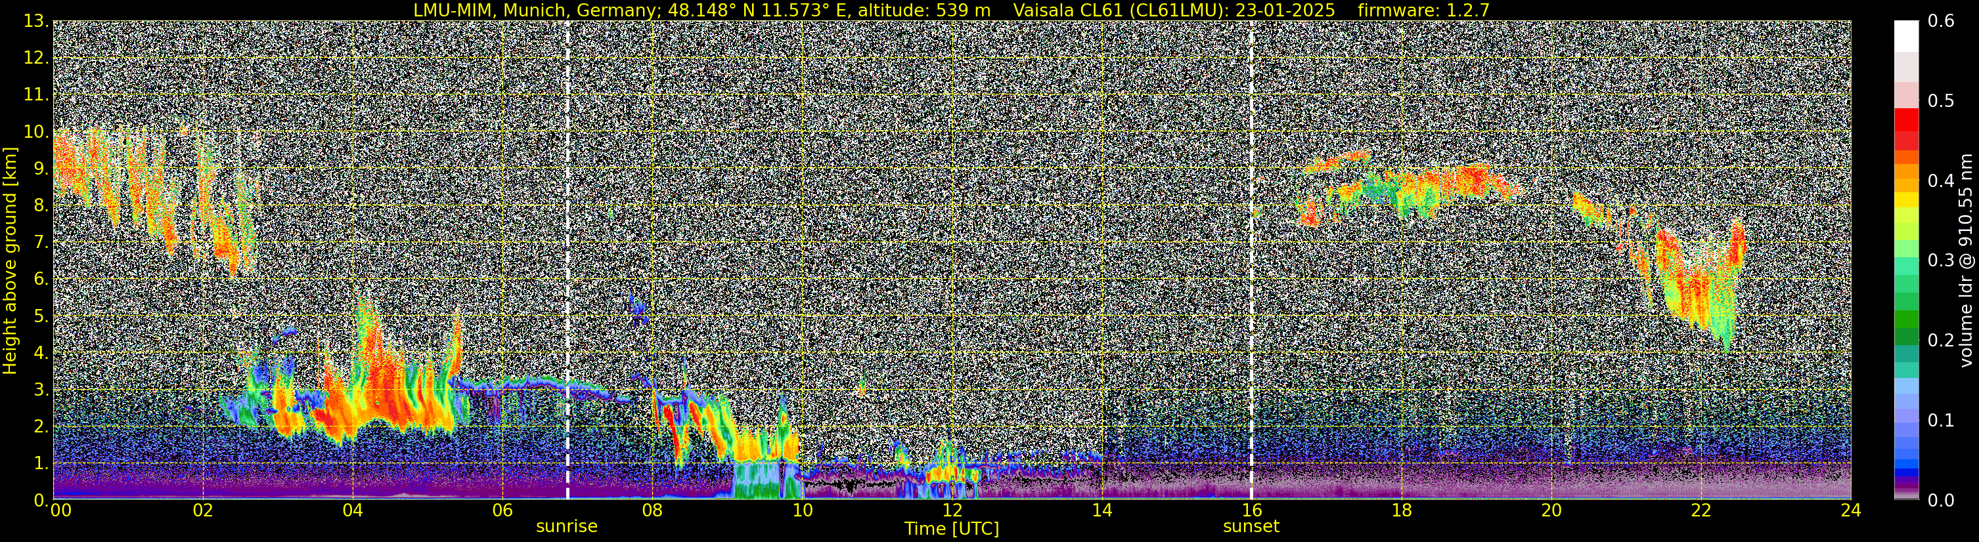This screenshot has width=1979, height=542.
Task: Click the y-axis tick label '11.'
Action: tap(36, 95)
